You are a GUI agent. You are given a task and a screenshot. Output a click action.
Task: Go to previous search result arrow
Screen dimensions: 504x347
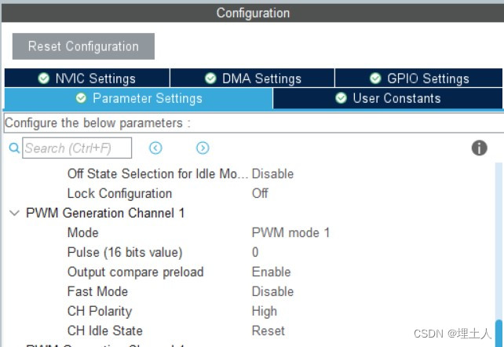[x=155, y=148]
